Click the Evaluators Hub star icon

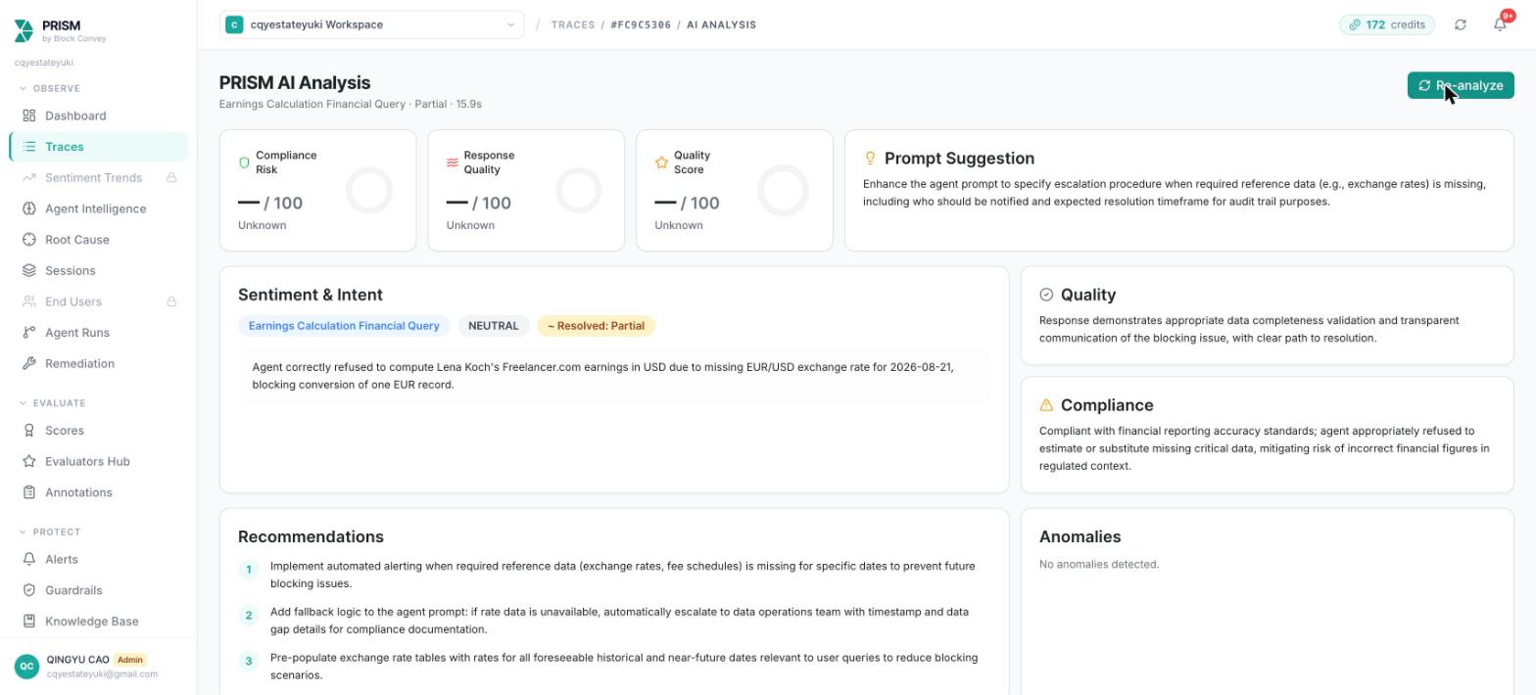[29, 461]
